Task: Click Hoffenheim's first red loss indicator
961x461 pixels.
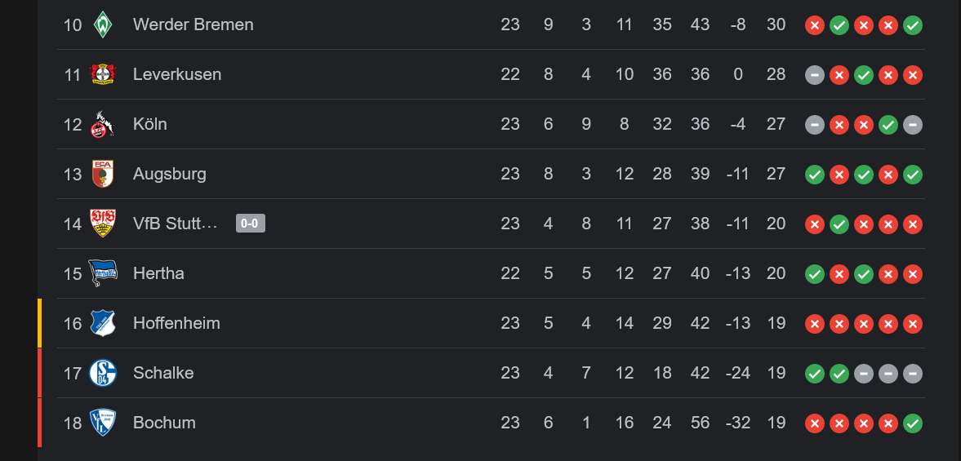Action: pos(815,324)
